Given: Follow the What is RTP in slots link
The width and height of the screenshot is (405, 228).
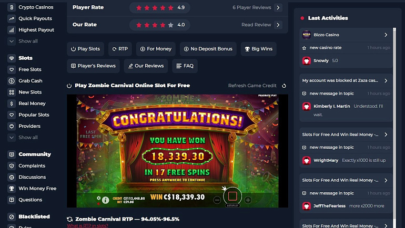Looking at the screenshot, I should (x=87, y=226).
